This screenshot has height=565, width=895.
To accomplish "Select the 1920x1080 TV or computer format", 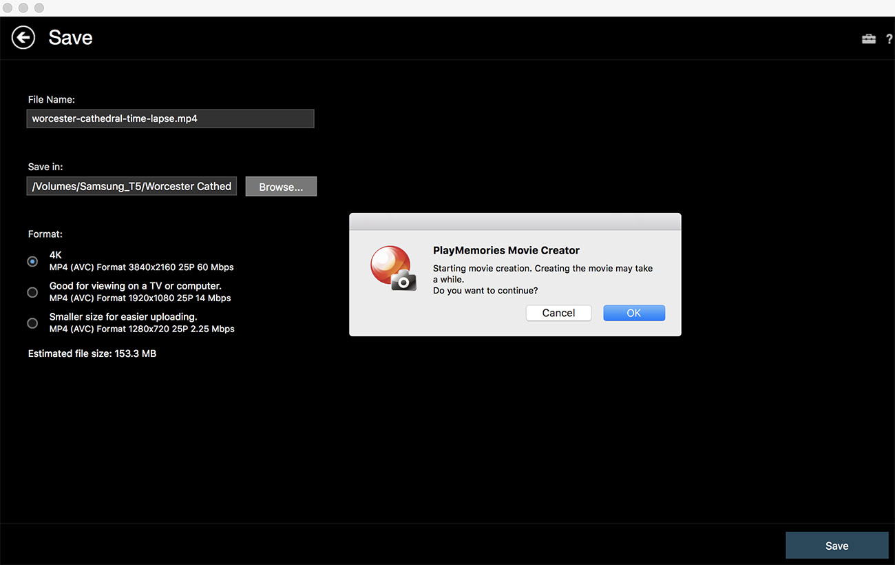I will tap(32, 292).
